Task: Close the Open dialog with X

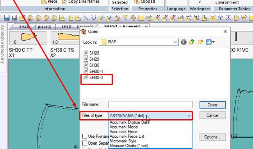Action: 225,32
